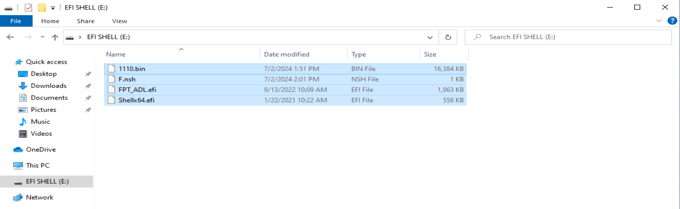
Task: Open the recent locations dropdown
Action: pos(42,37)
